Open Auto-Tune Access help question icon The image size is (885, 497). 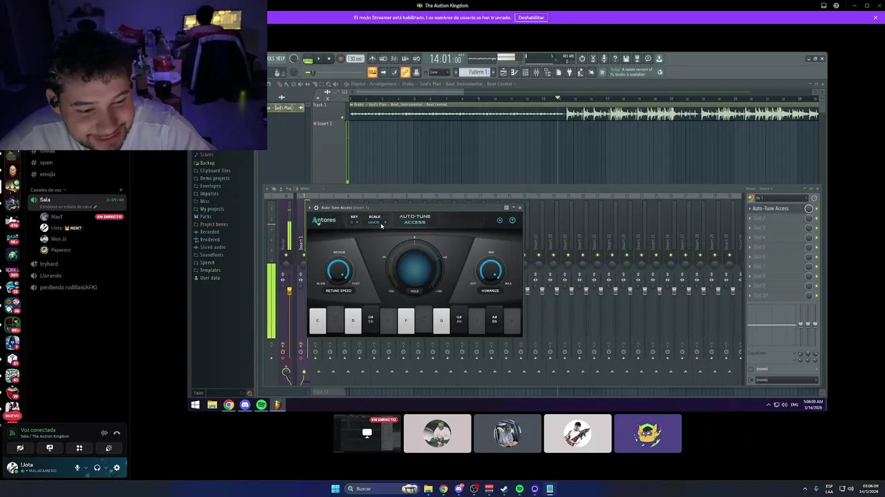[512, 220]
